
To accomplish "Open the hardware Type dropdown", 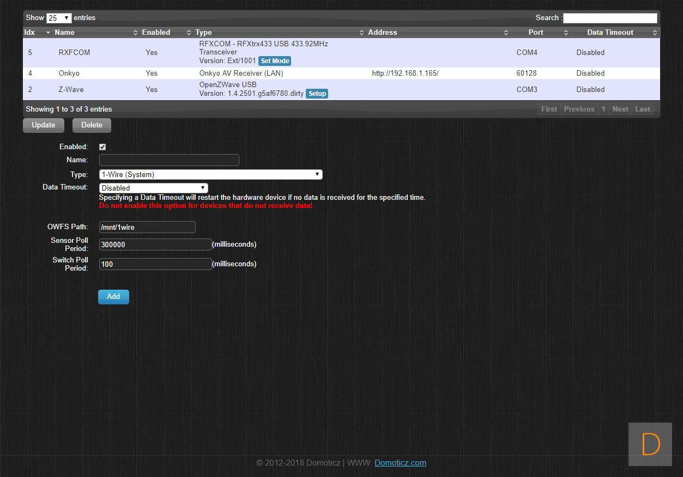I will pyautogui.click(x=210, y=175).
